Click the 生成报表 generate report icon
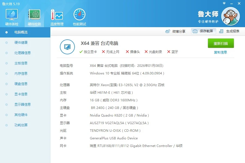 (221, 31)
